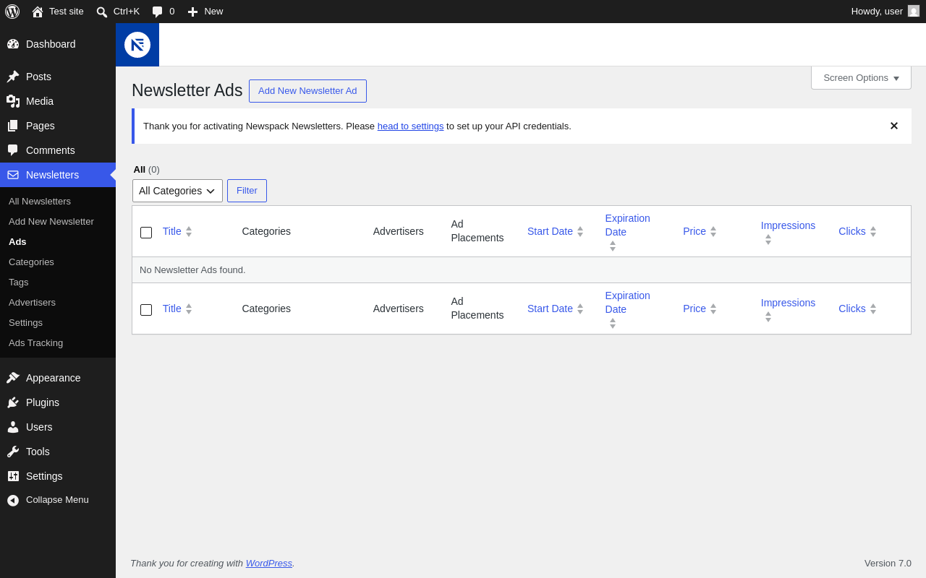
Task: Open Dashboard from the sidebar
Action: pyautogui.click(x=58, y=44)
